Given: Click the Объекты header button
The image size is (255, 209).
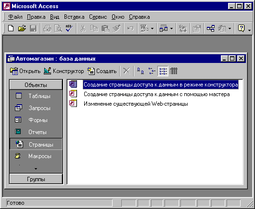Looking at the screenshot, I should (36, 85).
